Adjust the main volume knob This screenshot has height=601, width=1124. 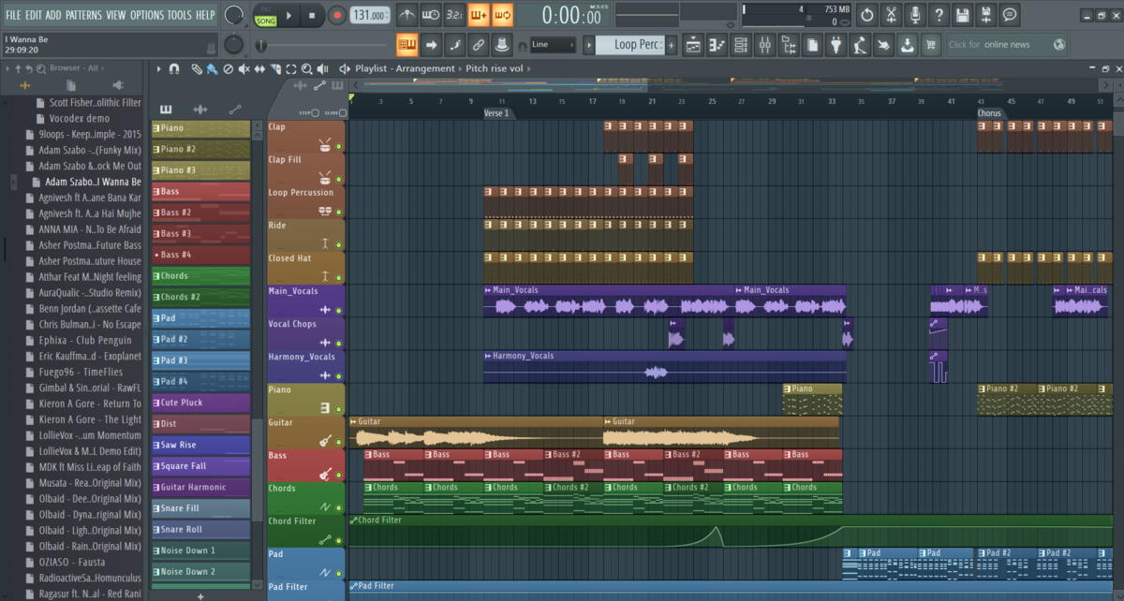(x=234, y=15)
